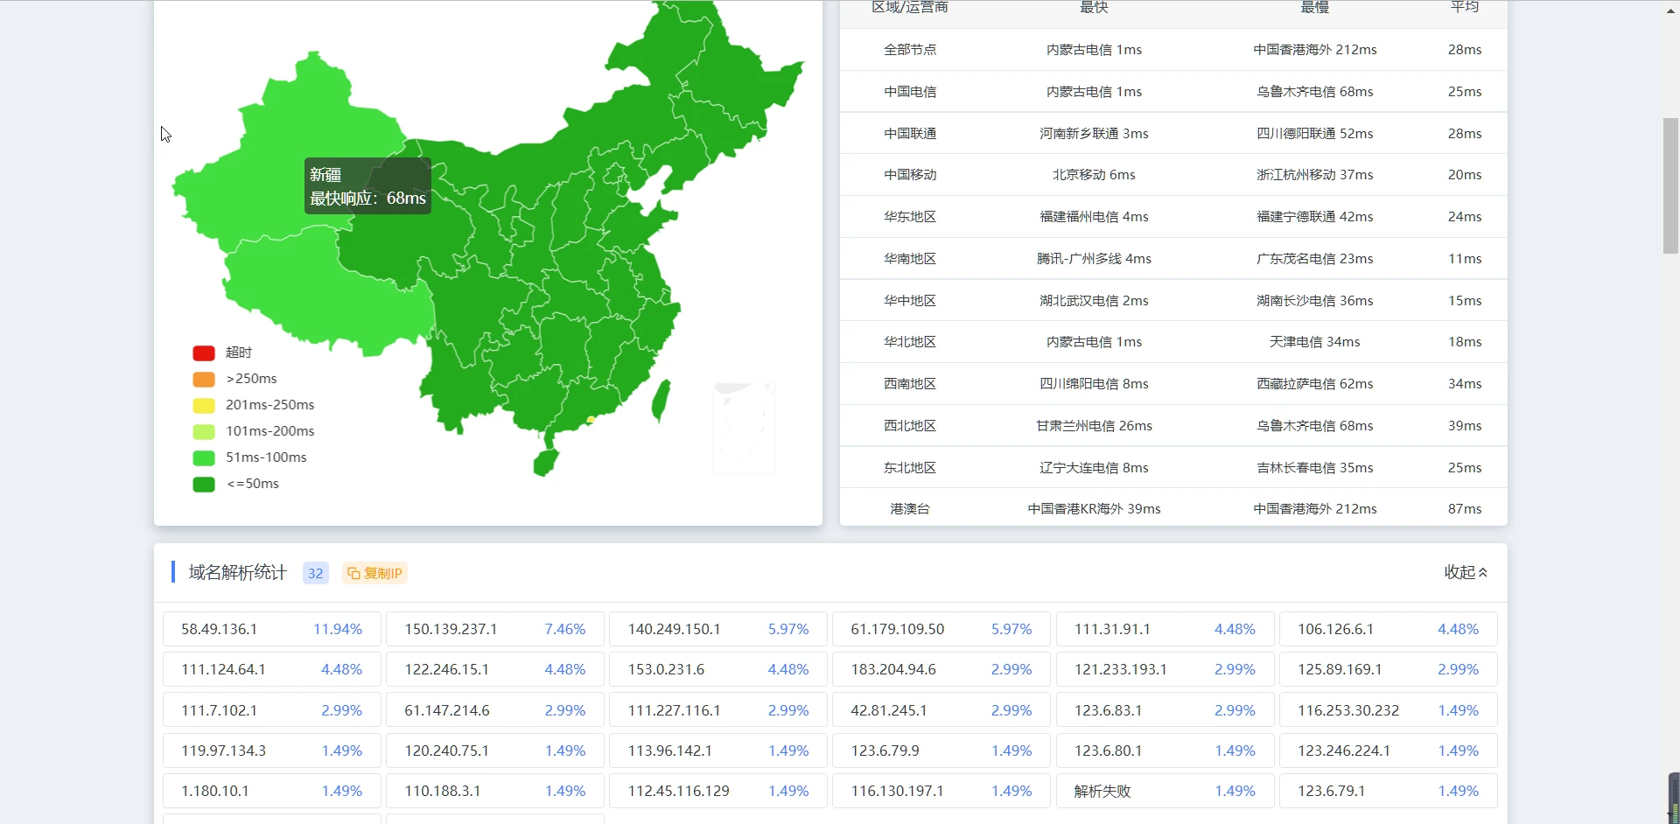
Task: Click the 解析失败 entry in IP statistics
Action: point(1102,791)
